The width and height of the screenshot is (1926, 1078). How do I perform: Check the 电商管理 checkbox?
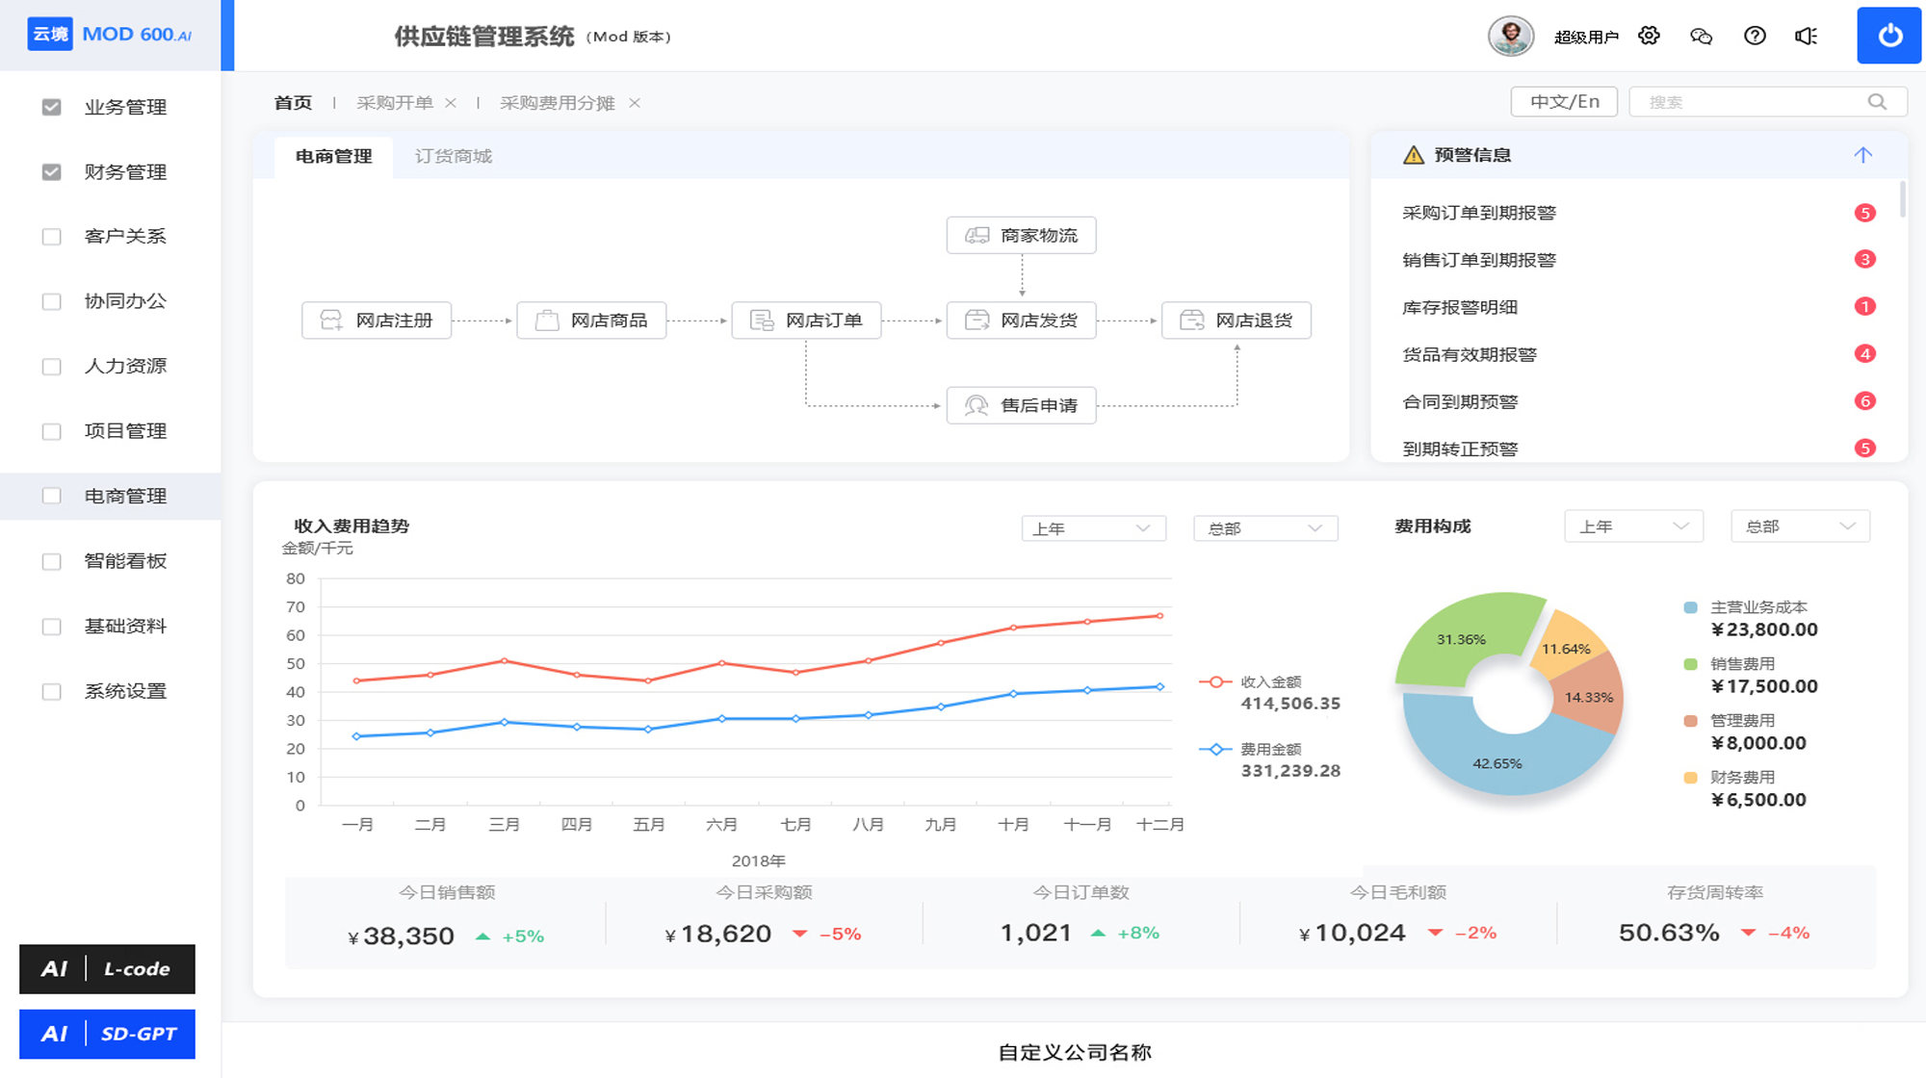(52, 496)
